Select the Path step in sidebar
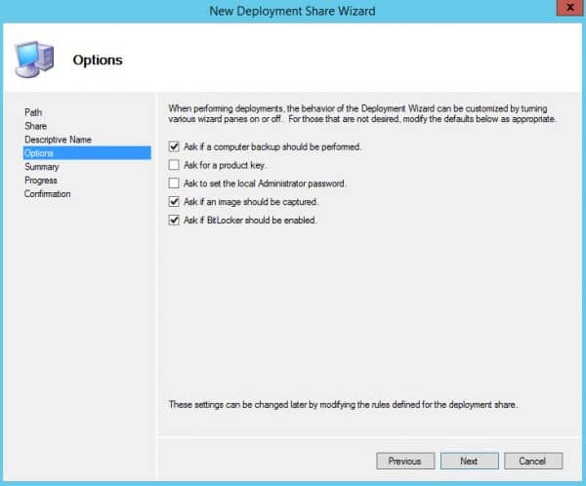Image resolution: width=586 pixels, height=486 pixels. (33, 112)
